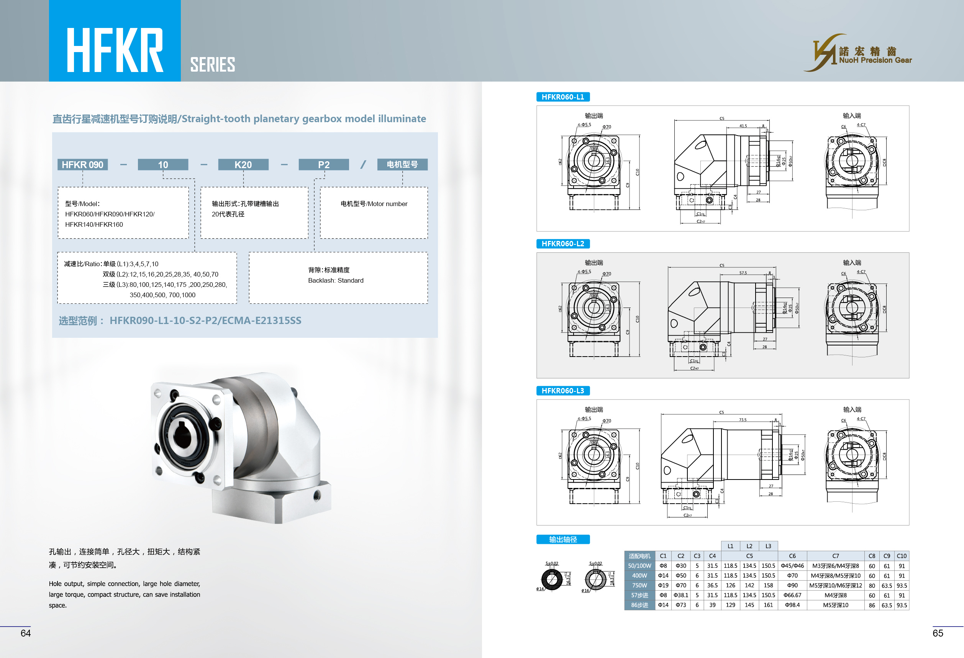Click the 4-Φ5,5 label in HFKR060-L1 drawing
The width and height of the screenshot is (964, 658).
[584, 125]
